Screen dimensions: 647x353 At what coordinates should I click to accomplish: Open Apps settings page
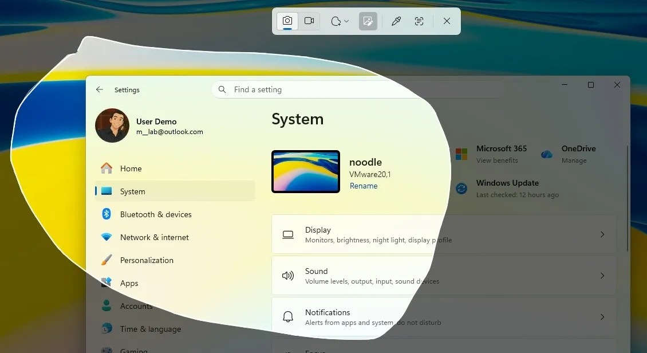[175, 283]
